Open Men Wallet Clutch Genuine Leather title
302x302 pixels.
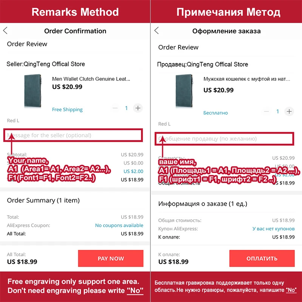pyautogui.click(x=91, y=79)
